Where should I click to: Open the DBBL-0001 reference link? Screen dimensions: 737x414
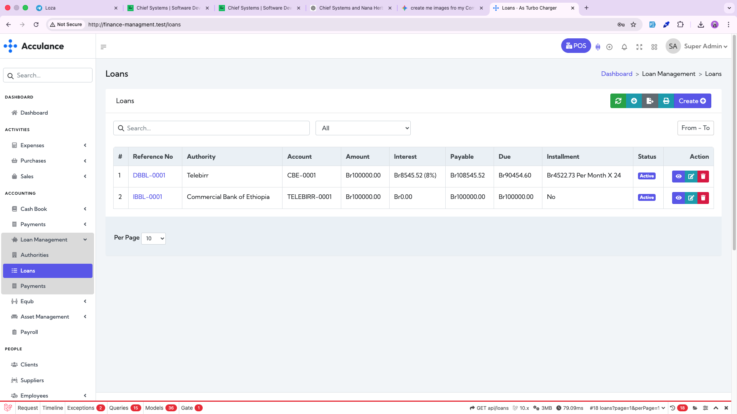pyautogui.click(x=149, y=175)
